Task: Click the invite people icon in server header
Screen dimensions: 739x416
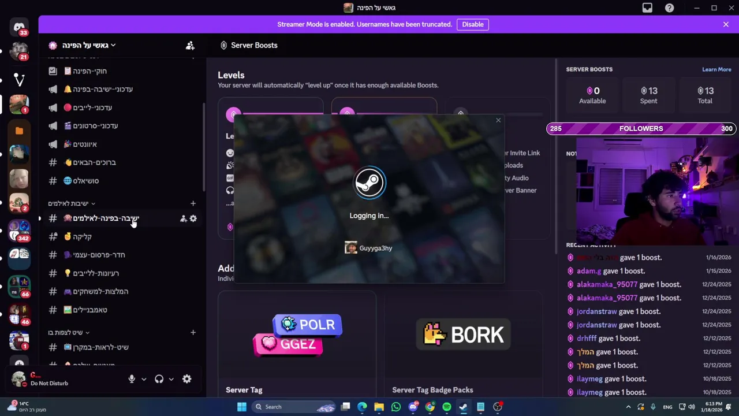Action: click(x=190, y=45)
